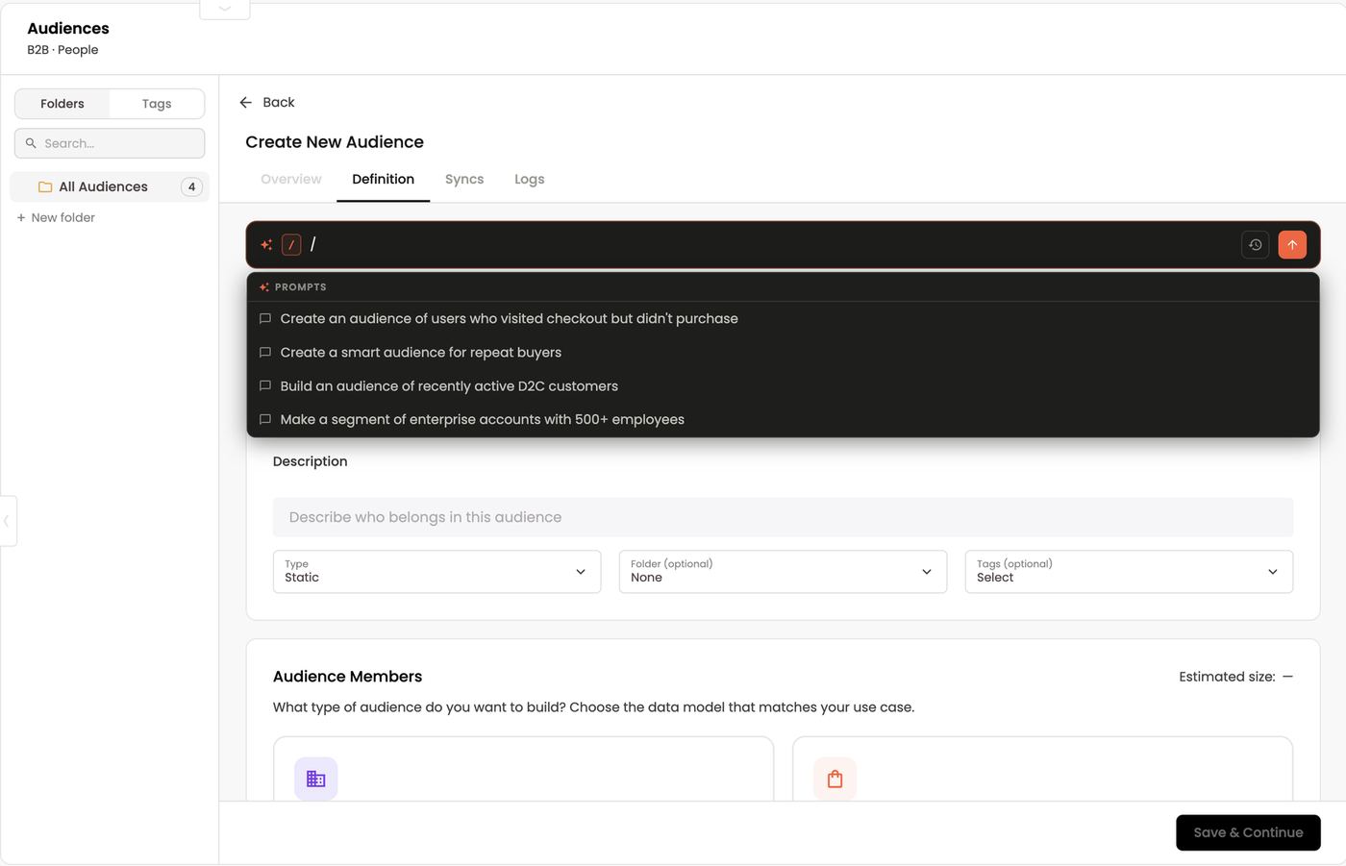This screenshot has height=866, width=1346.
Task: Click the purple building data model icon
Action: [315, 779]
